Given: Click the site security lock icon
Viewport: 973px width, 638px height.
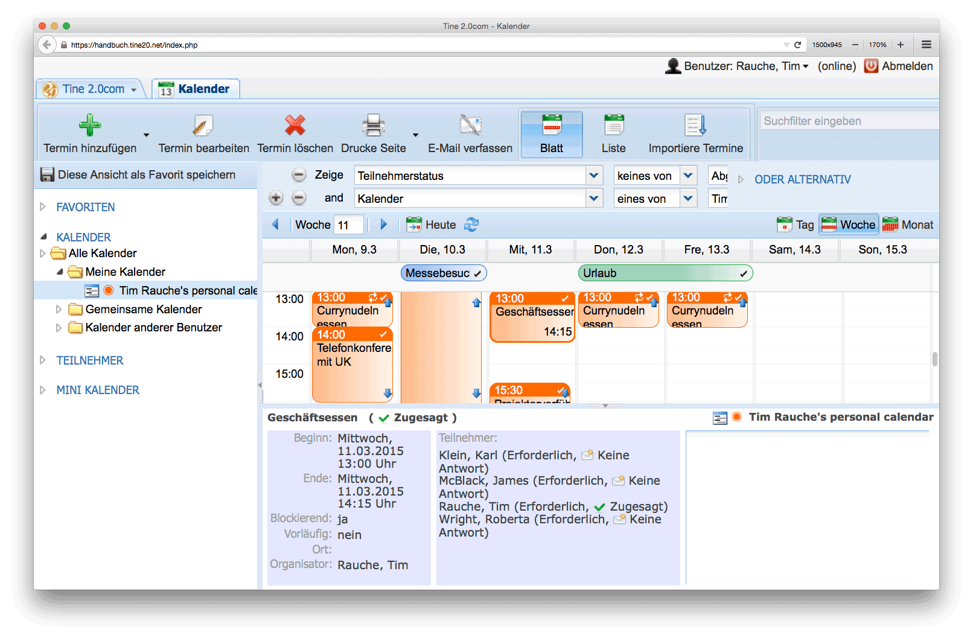Looking at the screenshot, I should pos(64,45).
